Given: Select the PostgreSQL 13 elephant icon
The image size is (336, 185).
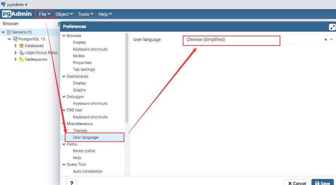Looking at the screenshot, I should (x=15, y=39).
